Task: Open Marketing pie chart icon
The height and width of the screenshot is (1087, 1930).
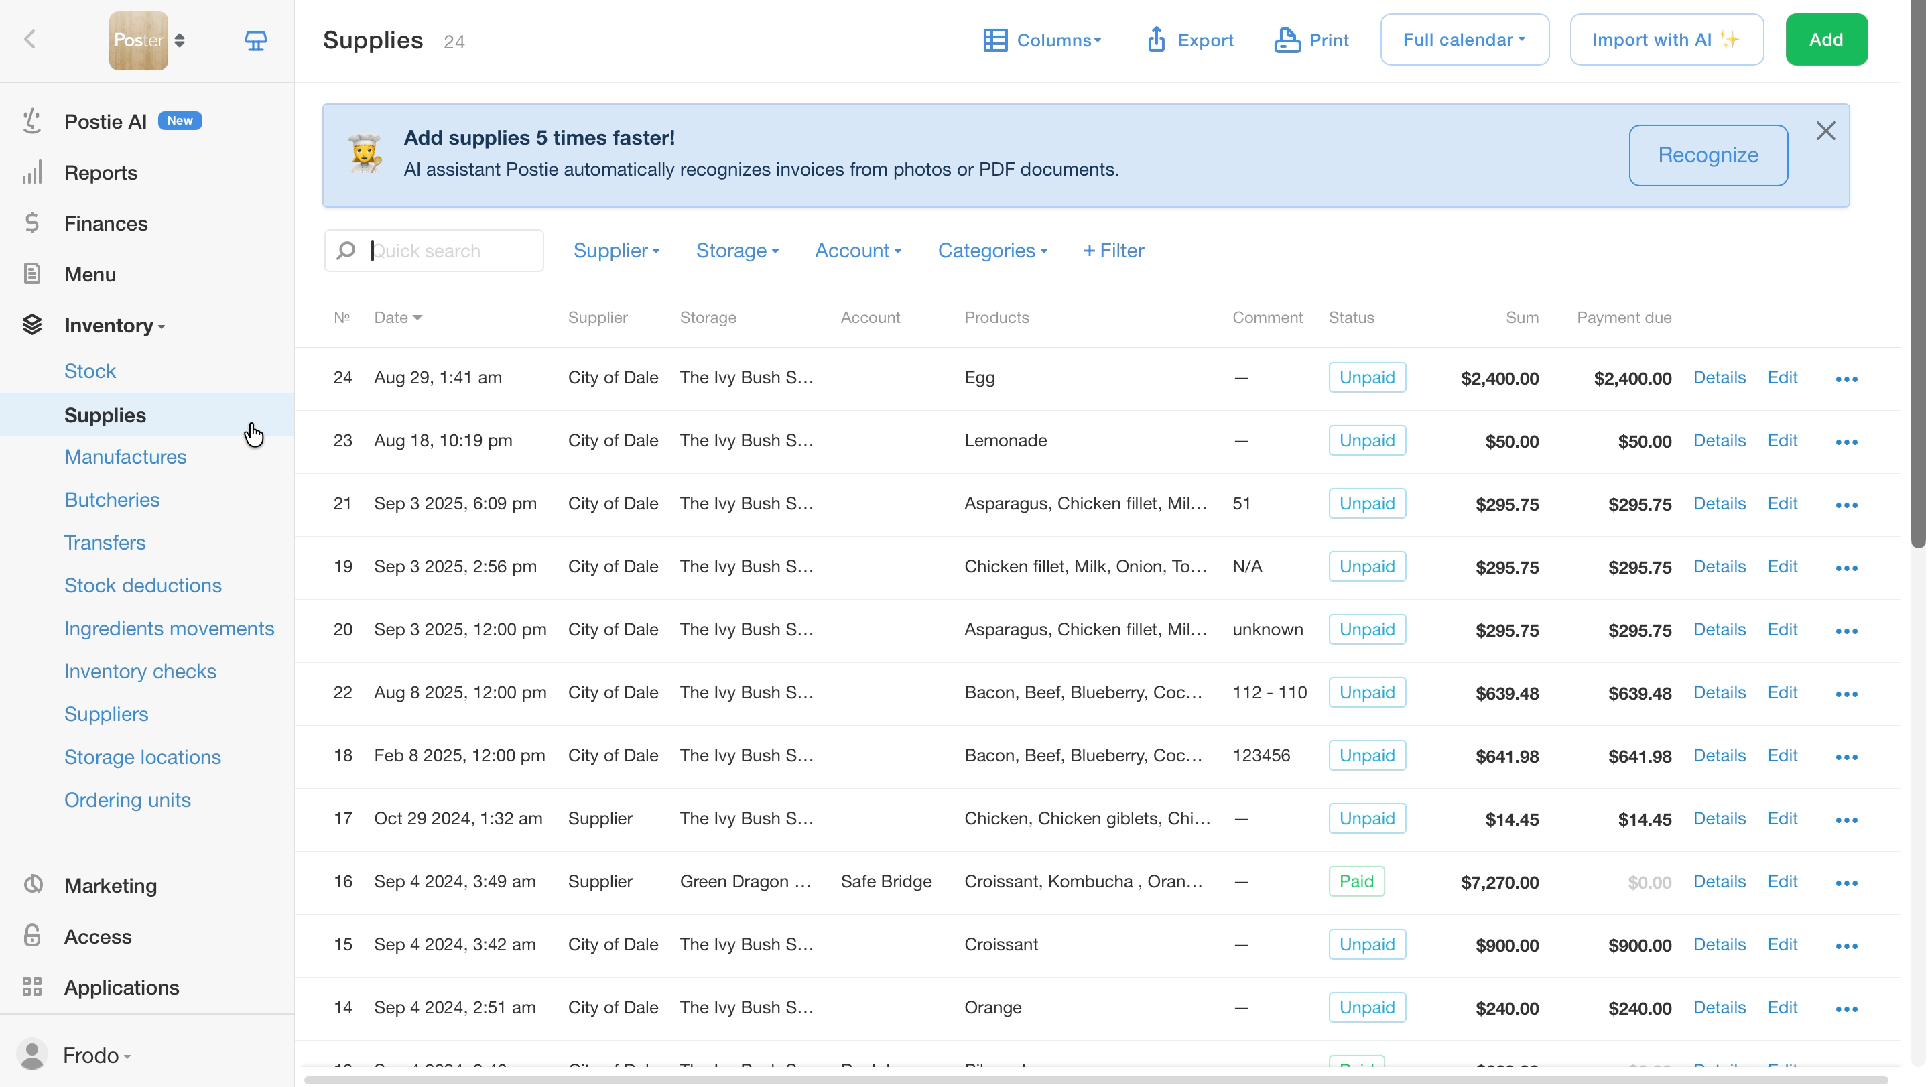Action: pyautogui.click(x=32, y=885)
